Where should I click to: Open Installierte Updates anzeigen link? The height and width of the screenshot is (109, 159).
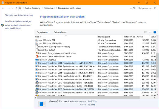(x=18, y=21)
